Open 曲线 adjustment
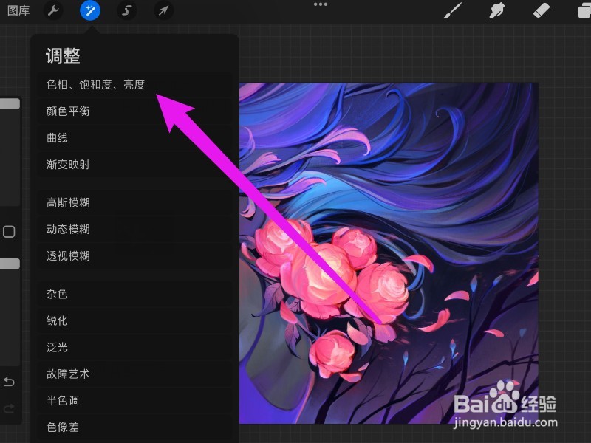The height and width of the screenshot is (443, 591). [135, 138]
